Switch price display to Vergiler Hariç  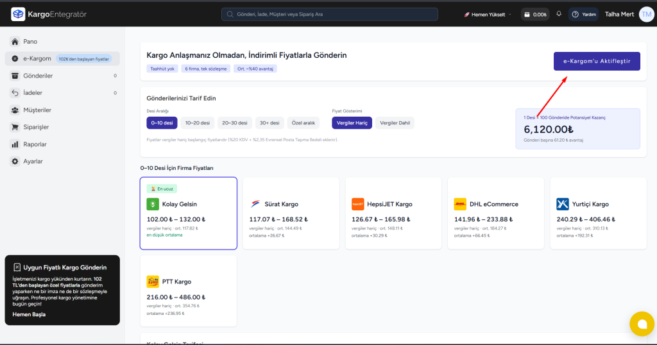(352, 122)
